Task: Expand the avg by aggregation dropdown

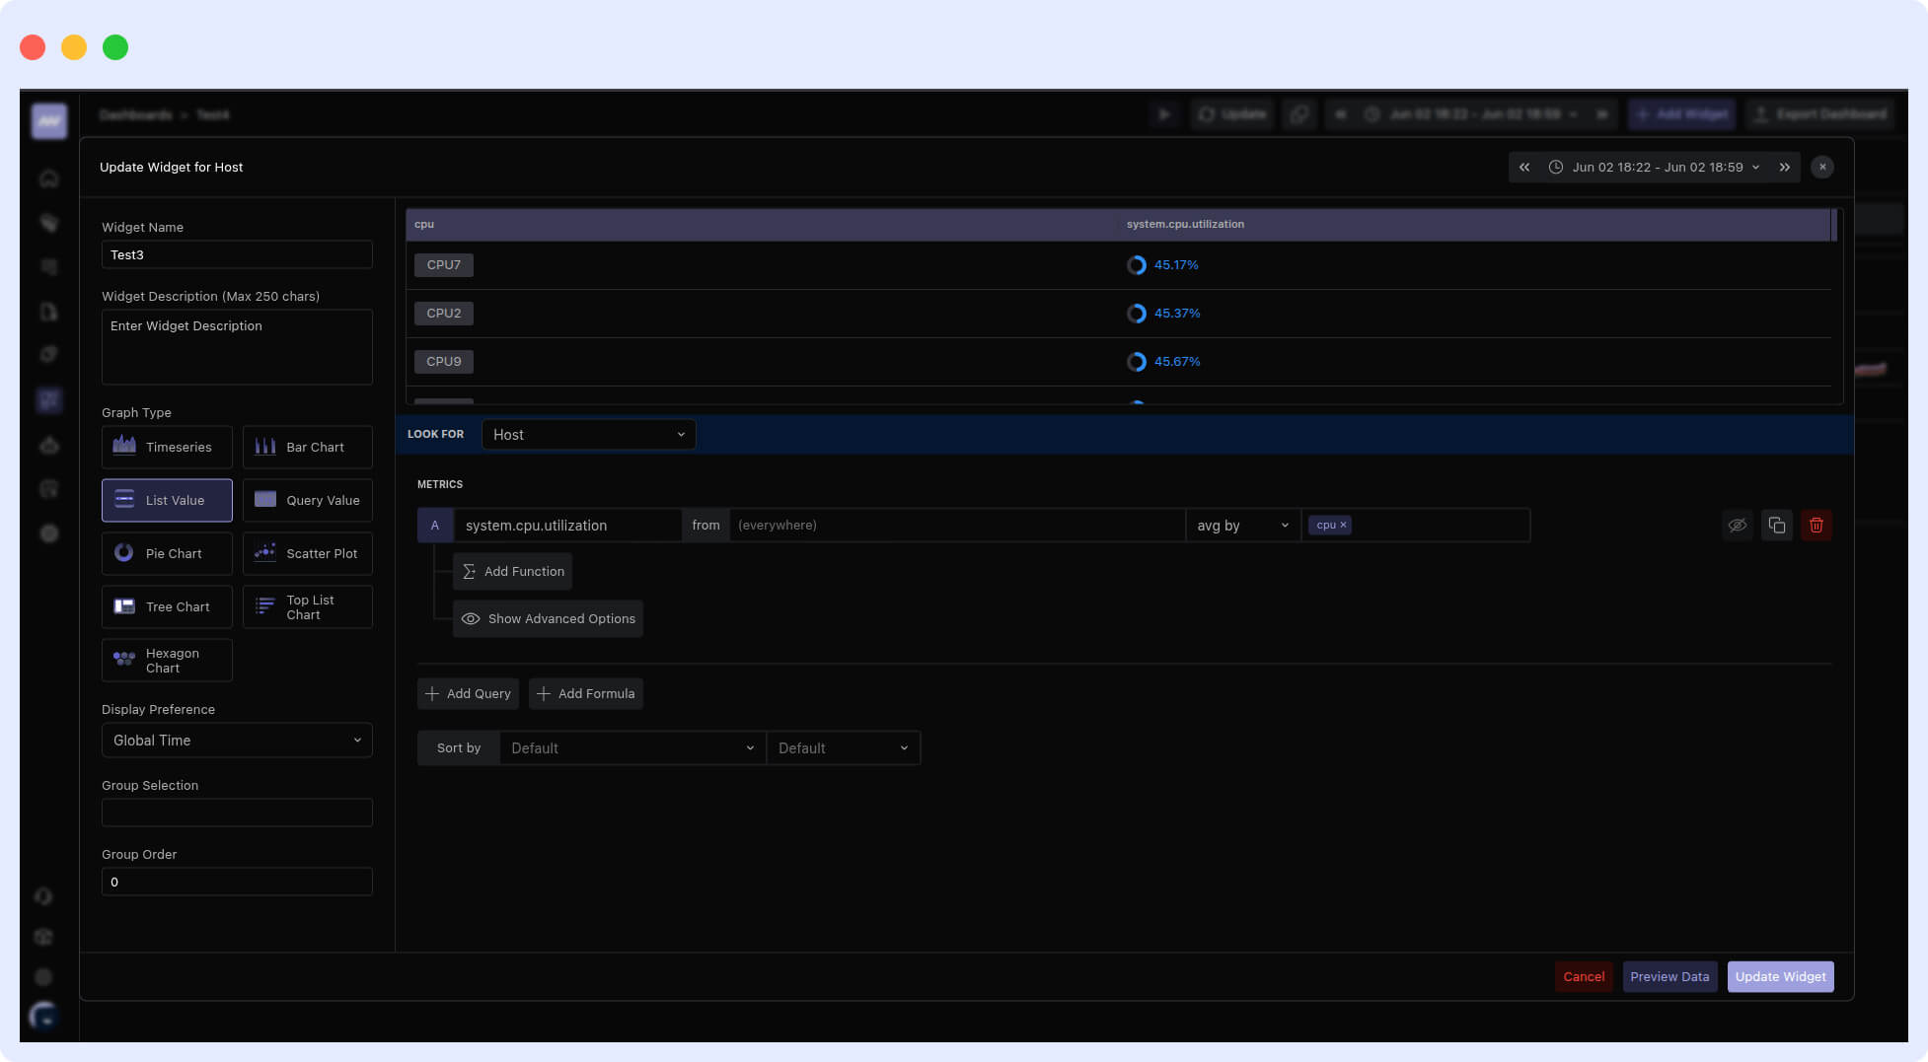Action: (x=1242, y=526)
